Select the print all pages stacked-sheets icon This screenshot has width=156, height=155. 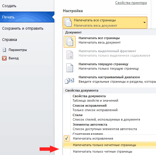[70, 42]
